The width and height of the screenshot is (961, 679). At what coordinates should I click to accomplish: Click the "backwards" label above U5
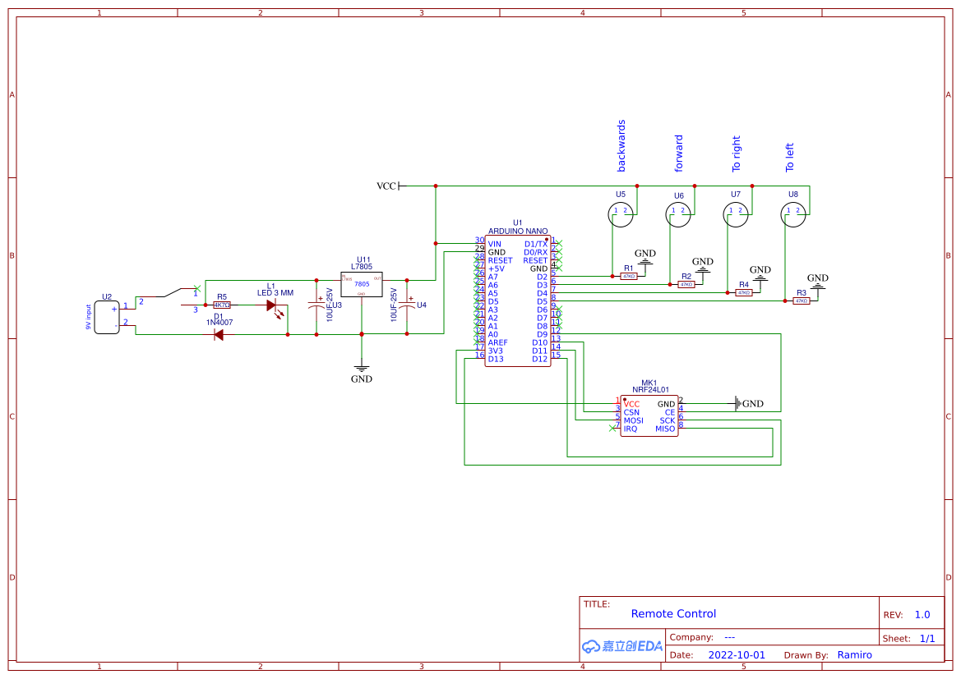click(x=621, y=145)
